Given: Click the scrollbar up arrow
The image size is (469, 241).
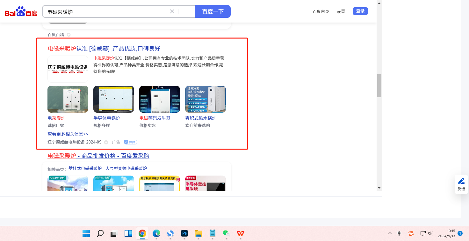Looking at the screenshot, I should 379,3.
